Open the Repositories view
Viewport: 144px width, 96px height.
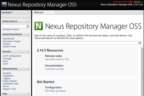[8, 39]
